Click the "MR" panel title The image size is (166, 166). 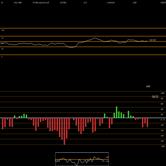(148, 86)
